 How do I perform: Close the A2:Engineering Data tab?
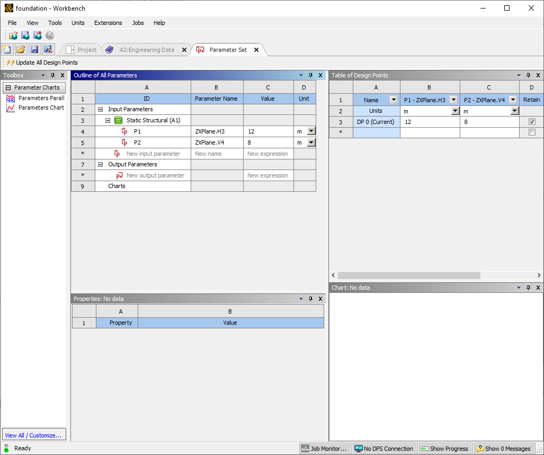pos(184,50)
